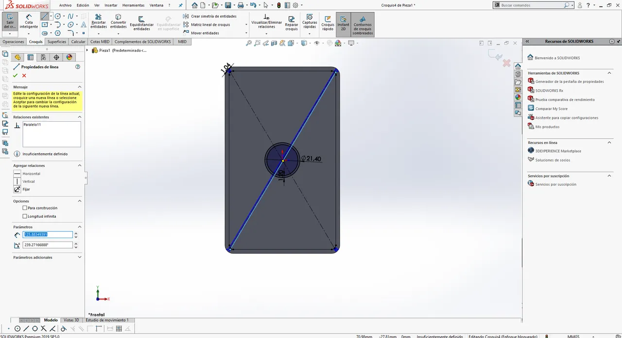Open Estudio de movimiento 1 tab
The image size is (622, 338).
click(x=107, y=320)
